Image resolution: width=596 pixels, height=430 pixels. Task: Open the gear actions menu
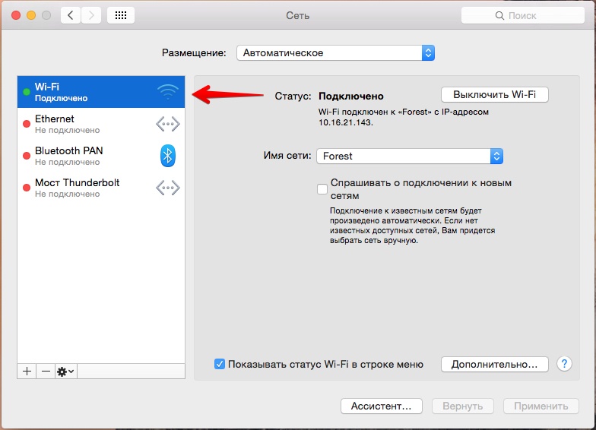(x=65, y=371)
